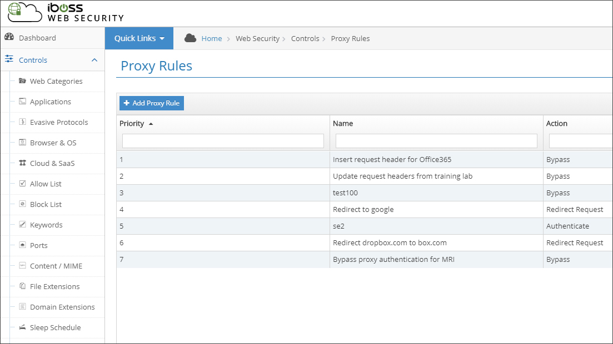613x344 pixels.
Task: Click the Keywords sidebar icon
Action: click(x=23, y=225)
